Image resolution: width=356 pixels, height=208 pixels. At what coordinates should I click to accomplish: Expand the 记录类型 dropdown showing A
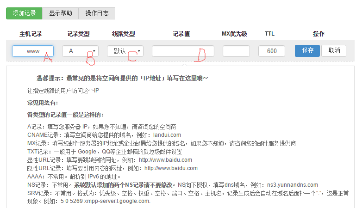81,51
